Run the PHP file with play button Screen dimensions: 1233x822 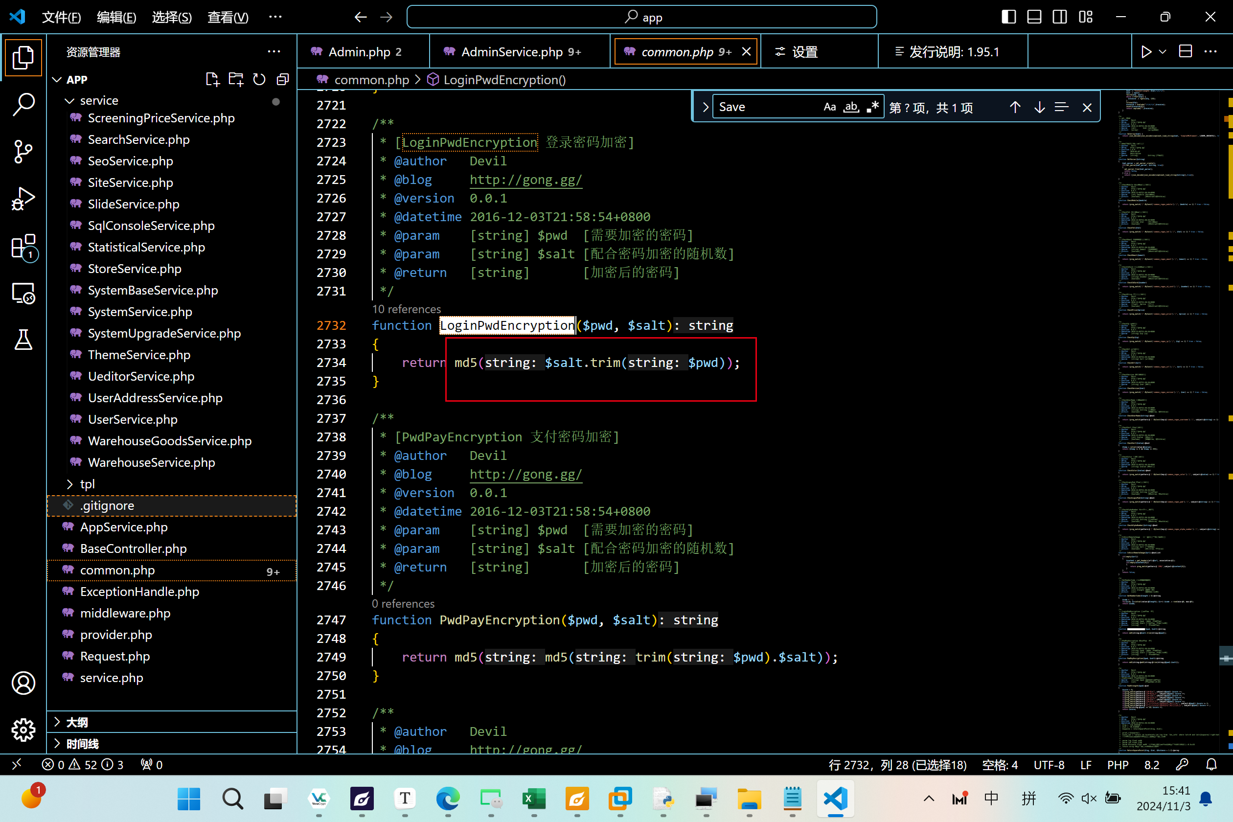click(x=1146, y=51)
